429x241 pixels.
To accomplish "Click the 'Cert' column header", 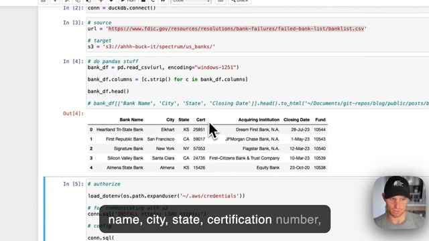I will pyautogui.click(x=200, y=120).
